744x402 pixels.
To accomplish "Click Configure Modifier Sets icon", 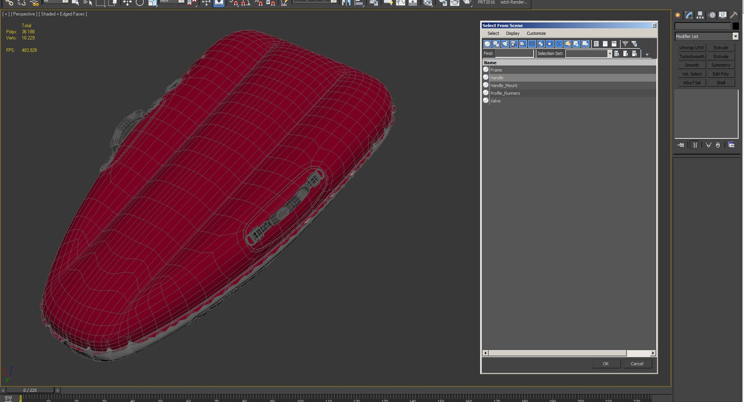I will point(731,145).
